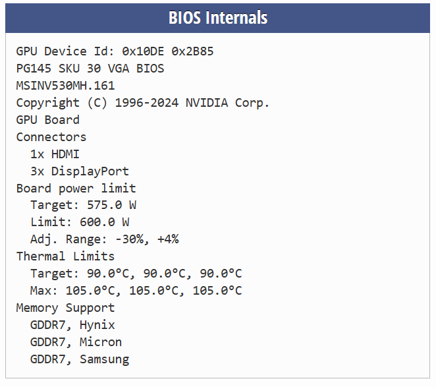The height and width of the screenshot is (387, 436).
Task: Click the BIOS Internals header bar
Action: tap(218, 17)
